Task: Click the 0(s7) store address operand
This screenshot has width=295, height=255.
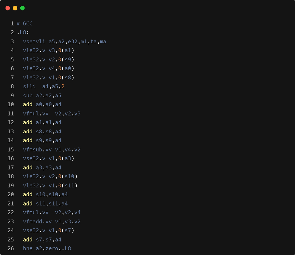Action: [x=66, y=231]
